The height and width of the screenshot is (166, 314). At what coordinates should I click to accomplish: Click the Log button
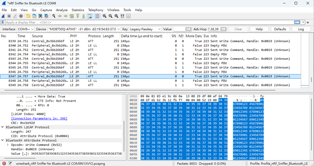pos(301,29)
